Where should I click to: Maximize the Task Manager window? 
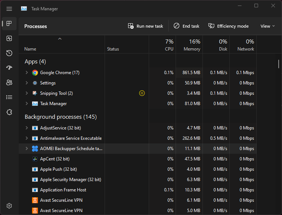[x=256, y=6]
